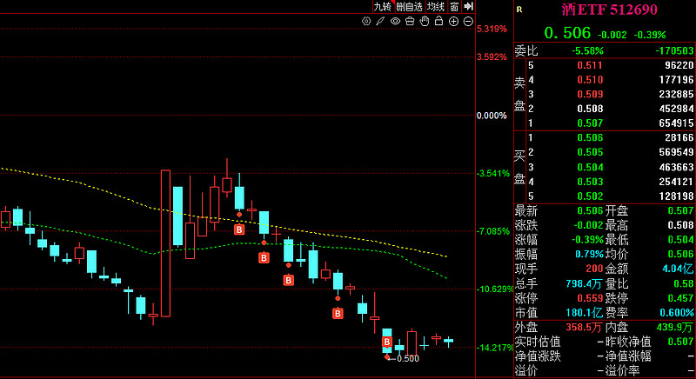Click the arrow-to-bar collapse panel icon
696x379 pixels.
(x=468, y=6)
